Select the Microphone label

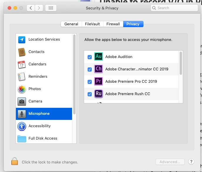coord(39,114)
